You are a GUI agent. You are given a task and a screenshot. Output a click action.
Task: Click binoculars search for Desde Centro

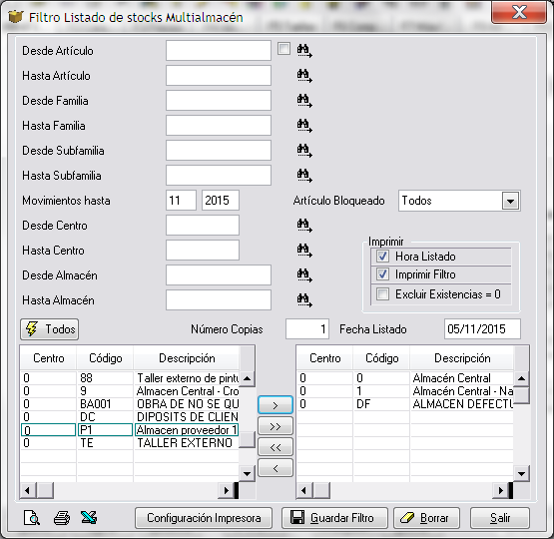click(x=304, y=226)
